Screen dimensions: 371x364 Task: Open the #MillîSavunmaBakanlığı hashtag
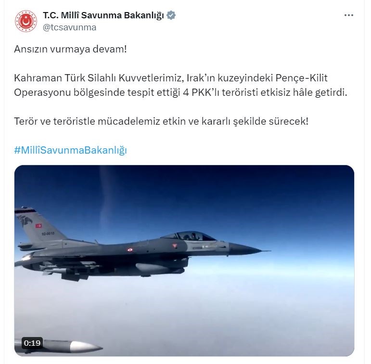tap(71, 150)
